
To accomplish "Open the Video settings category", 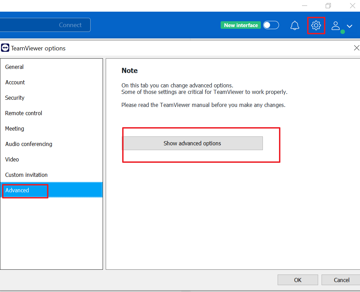I will (x=51, y=159).
